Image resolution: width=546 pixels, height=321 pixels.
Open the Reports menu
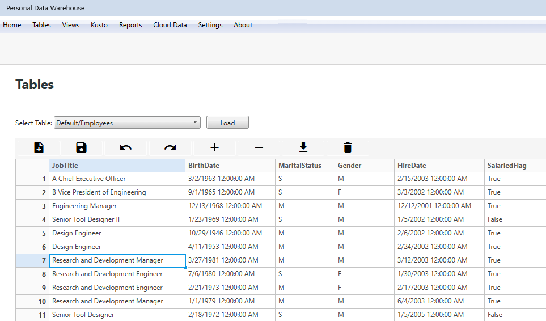pyautogui.click(x=130, y=25)
